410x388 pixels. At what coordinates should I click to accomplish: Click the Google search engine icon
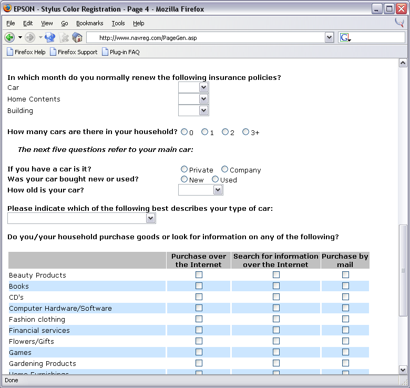pos(345,37)
